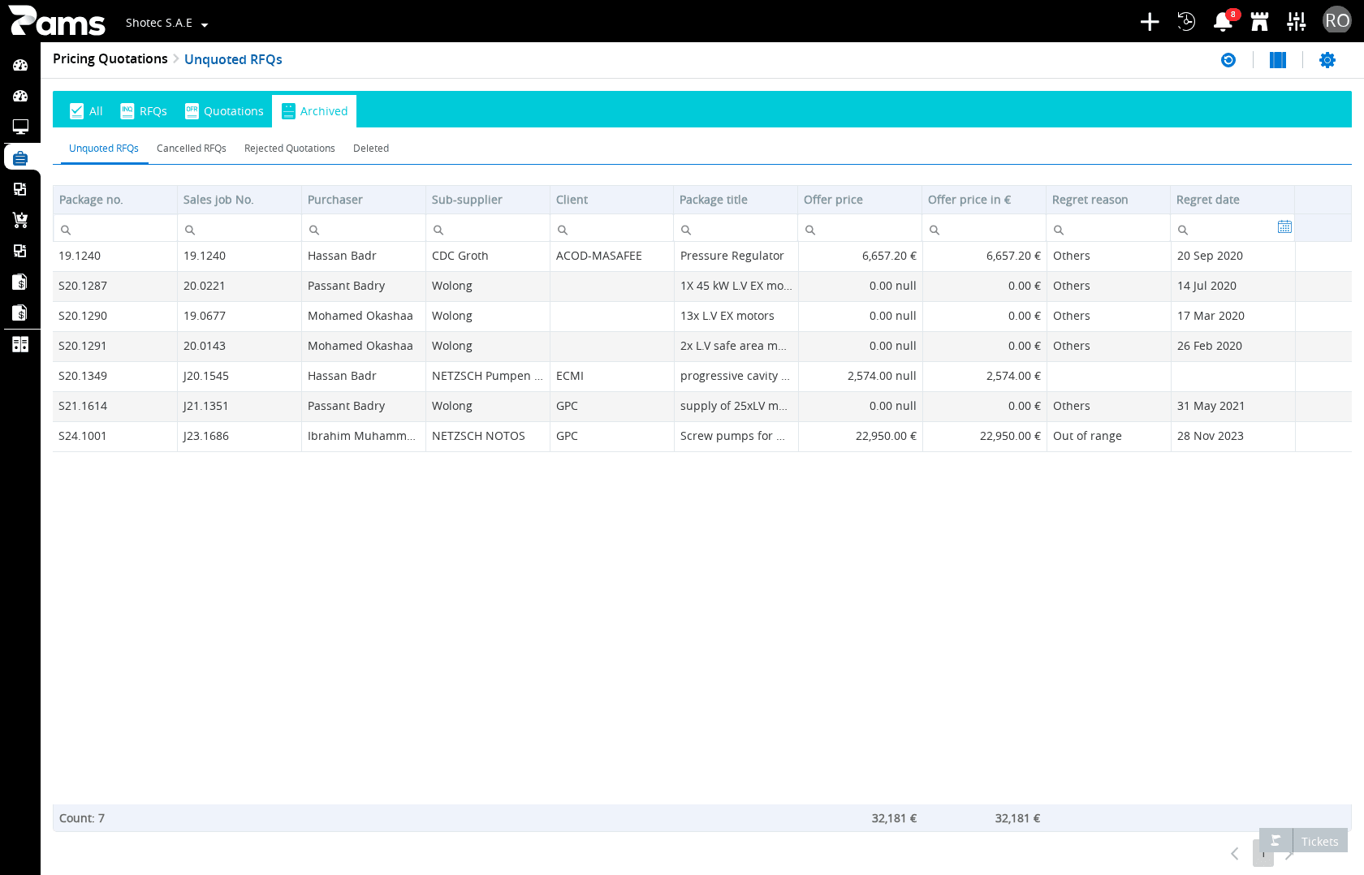Click client ACOD-MASAFEE cell
Viewport: 1364px width, 875px height.
point(611,256)
